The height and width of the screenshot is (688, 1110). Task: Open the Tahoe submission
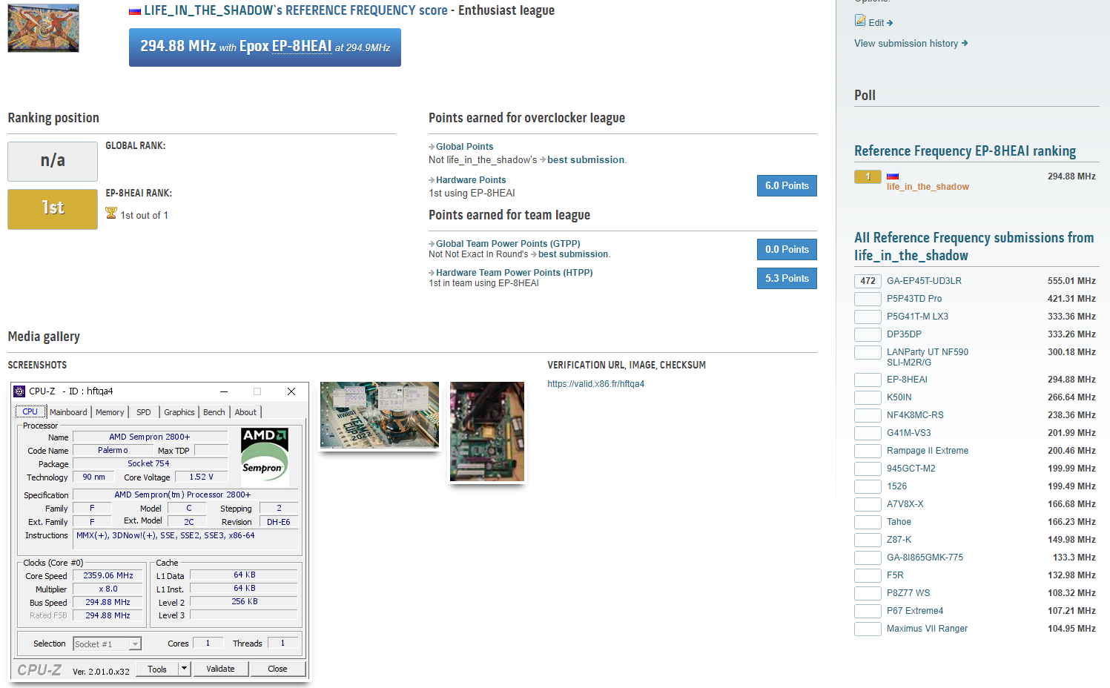click(899, 522)
